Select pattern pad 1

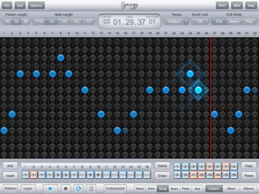pos(177,167)
